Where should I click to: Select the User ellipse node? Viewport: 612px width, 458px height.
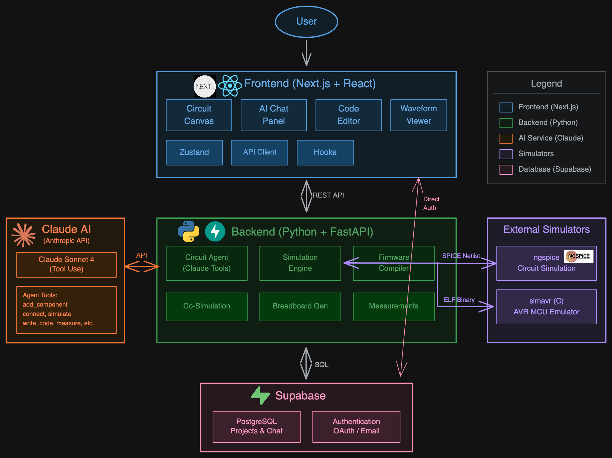[306, 21]
